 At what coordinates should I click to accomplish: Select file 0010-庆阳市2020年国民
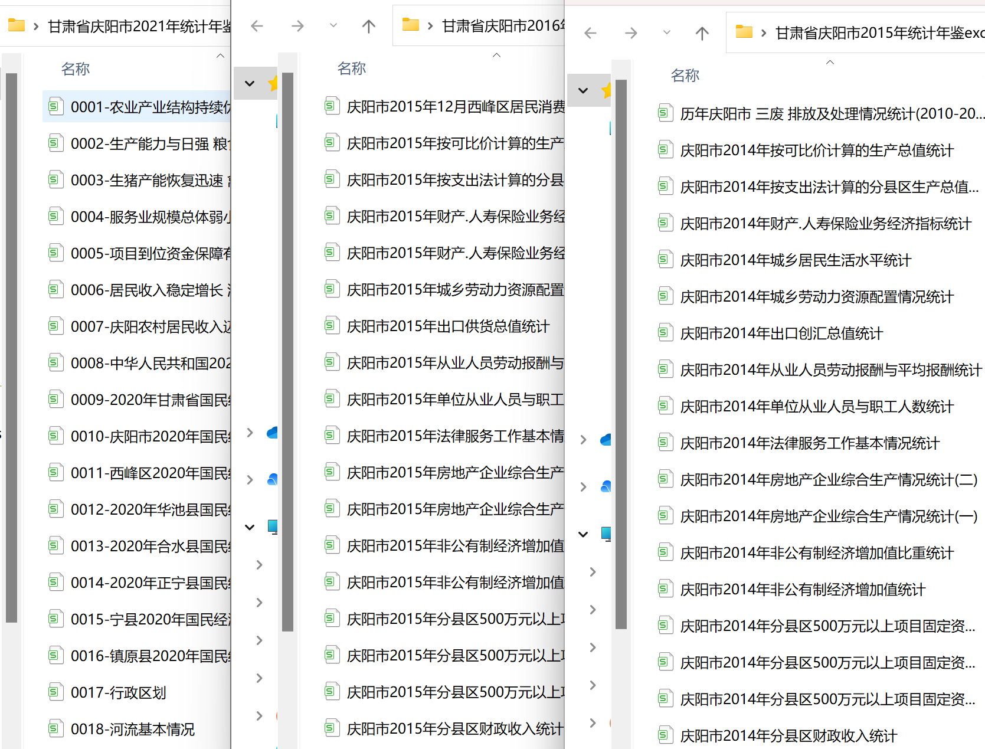pos(150,437)
